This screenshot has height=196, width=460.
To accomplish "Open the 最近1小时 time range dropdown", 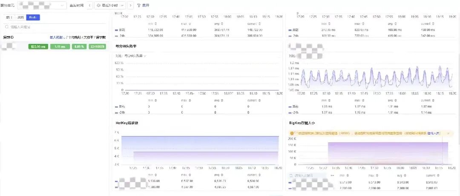I will pyautogui.click(x=110, y=6).
